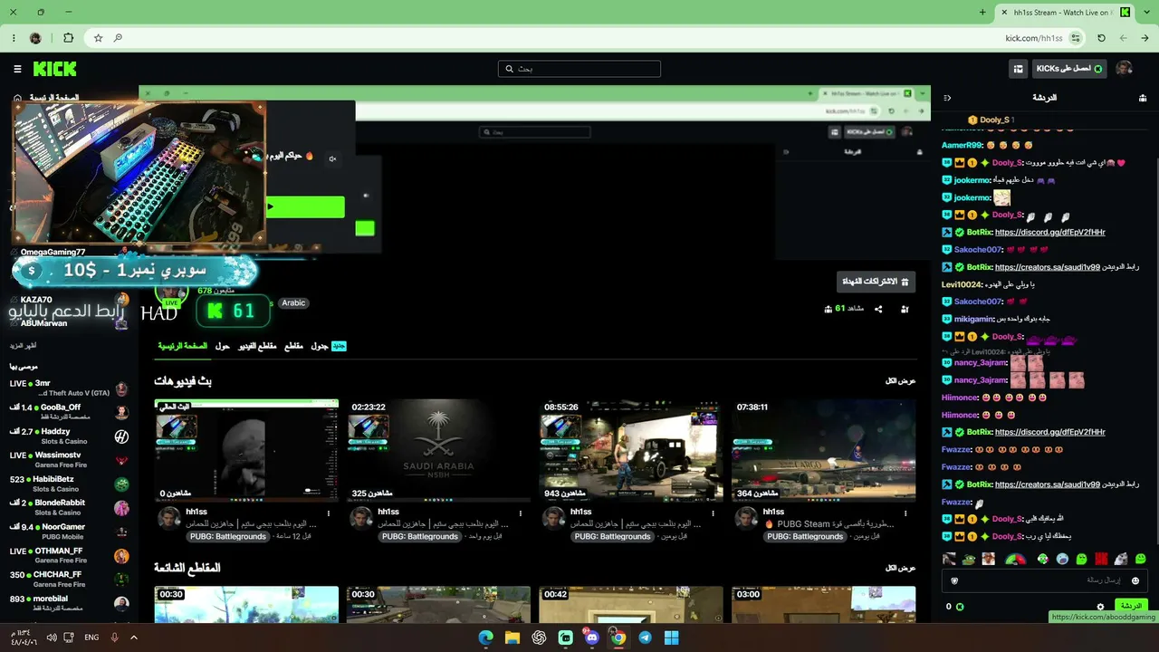The height and width of the screenshot is (652, 1159).
Task: Open the 02:23:22 Saudi Arabia video thumbnail
Action: pyautogui.click(x=438, y=450)
